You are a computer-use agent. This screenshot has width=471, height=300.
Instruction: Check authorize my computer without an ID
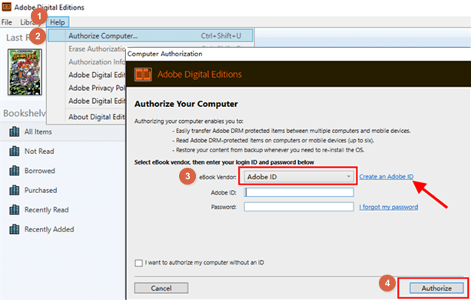tap(139, 263)
